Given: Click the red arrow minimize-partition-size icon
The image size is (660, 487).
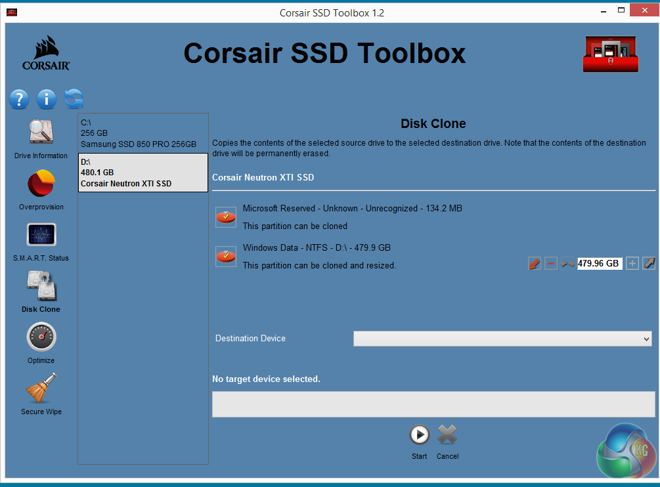Looking at the screenshot, I should click(x=535, y=264).
